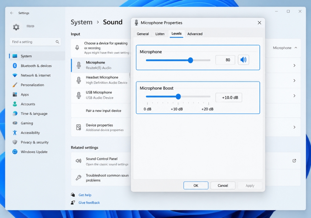Open Accounts settings
311x218 pixels.
(x=37, y=104)
